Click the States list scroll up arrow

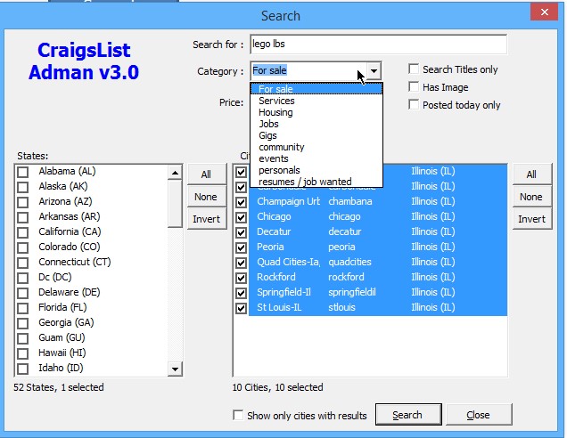(175, 173)
